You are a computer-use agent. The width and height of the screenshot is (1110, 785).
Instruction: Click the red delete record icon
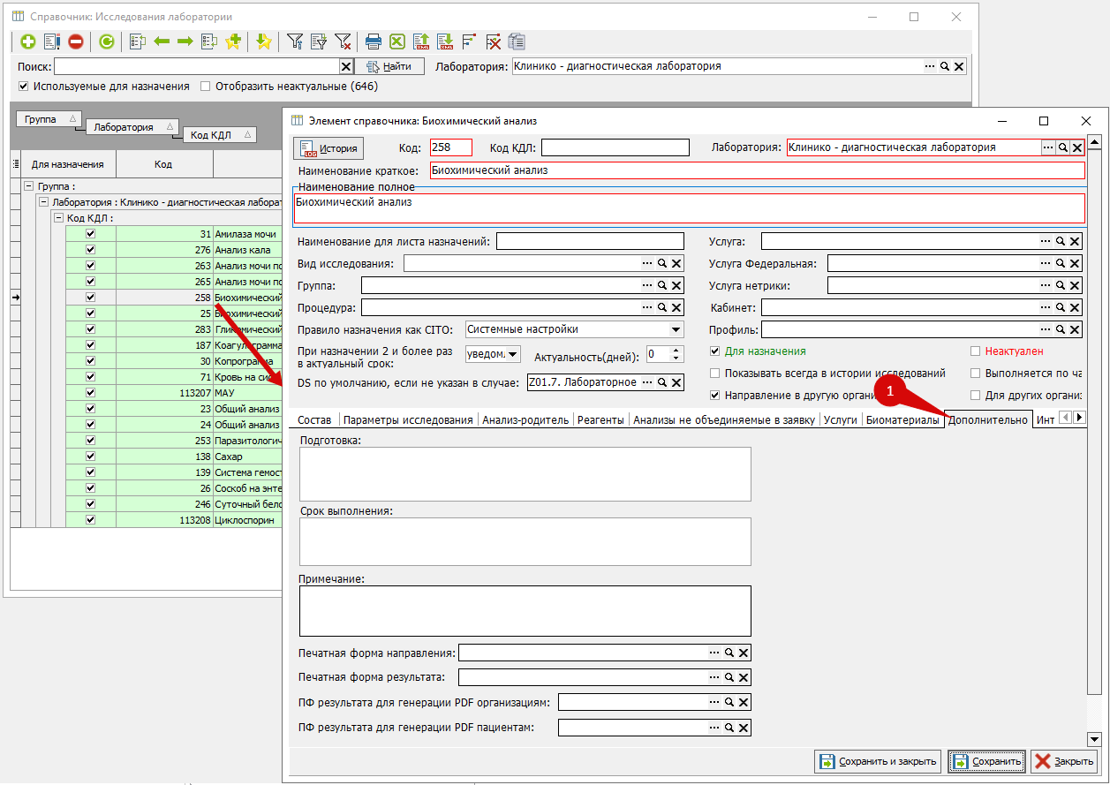(x=76, y=42)
